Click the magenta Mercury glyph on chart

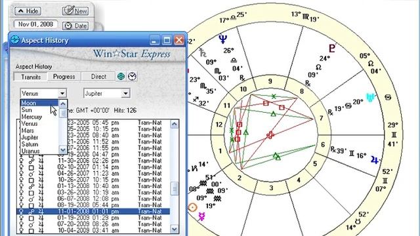pos(201,216)
